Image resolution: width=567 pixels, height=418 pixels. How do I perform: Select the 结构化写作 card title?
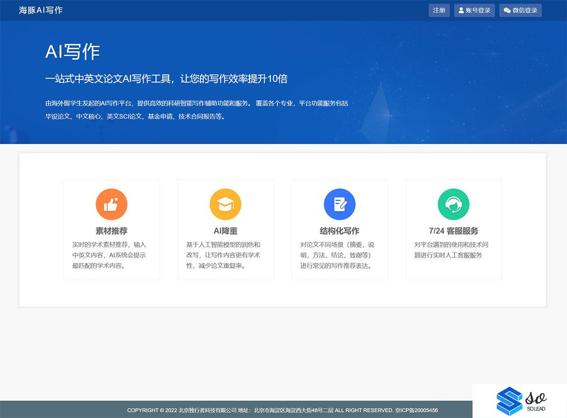(x=340, y=231)
